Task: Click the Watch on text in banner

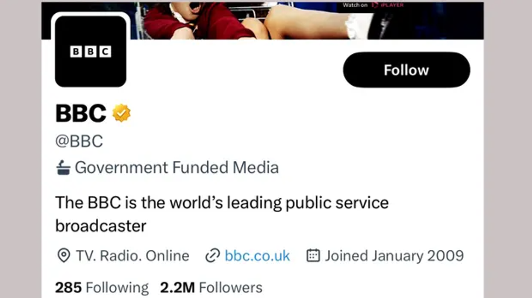Action: [355, 5]
